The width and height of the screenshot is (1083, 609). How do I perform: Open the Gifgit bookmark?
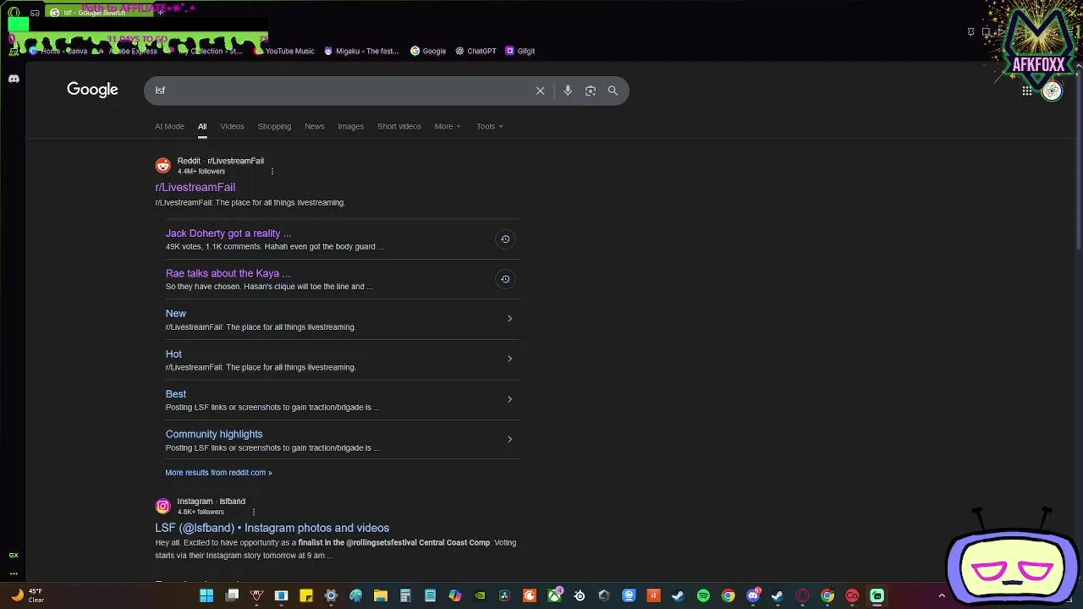[x=520, y=51]
